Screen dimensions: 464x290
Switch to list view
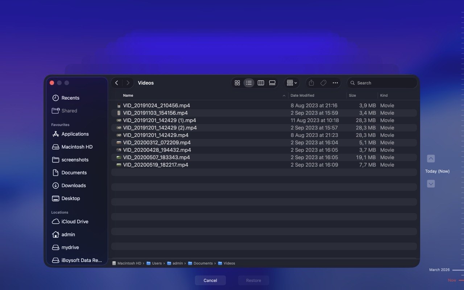[249, 83]
